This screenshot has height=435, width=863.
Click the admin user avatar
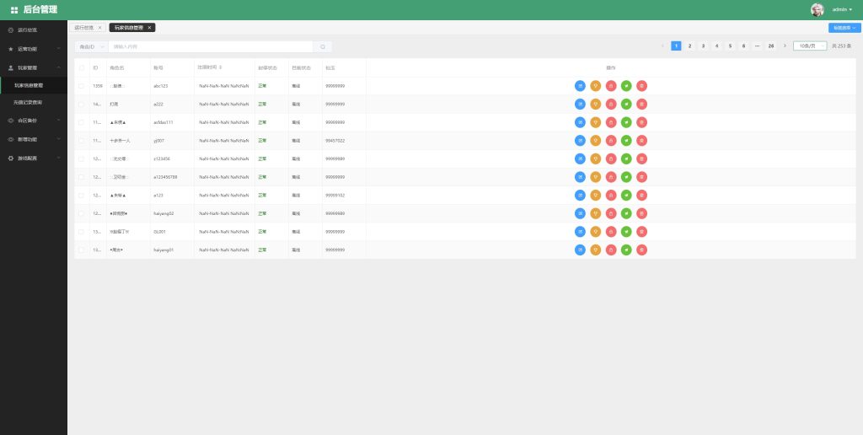pyautogui.click(x=817, y=9)
